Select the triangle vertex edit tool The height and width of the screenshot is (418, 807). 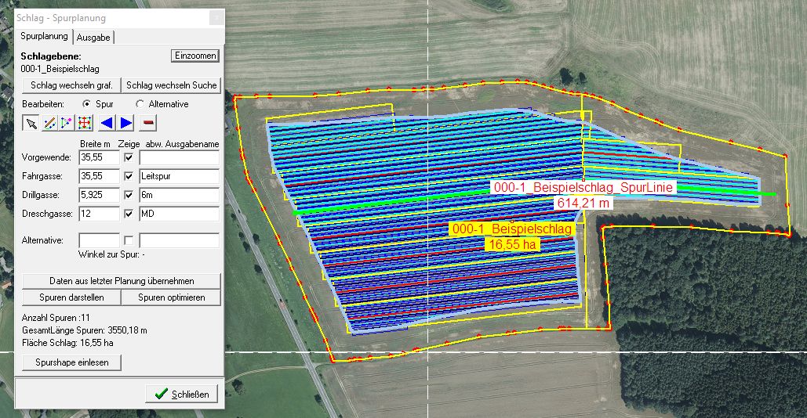[67, 123]
